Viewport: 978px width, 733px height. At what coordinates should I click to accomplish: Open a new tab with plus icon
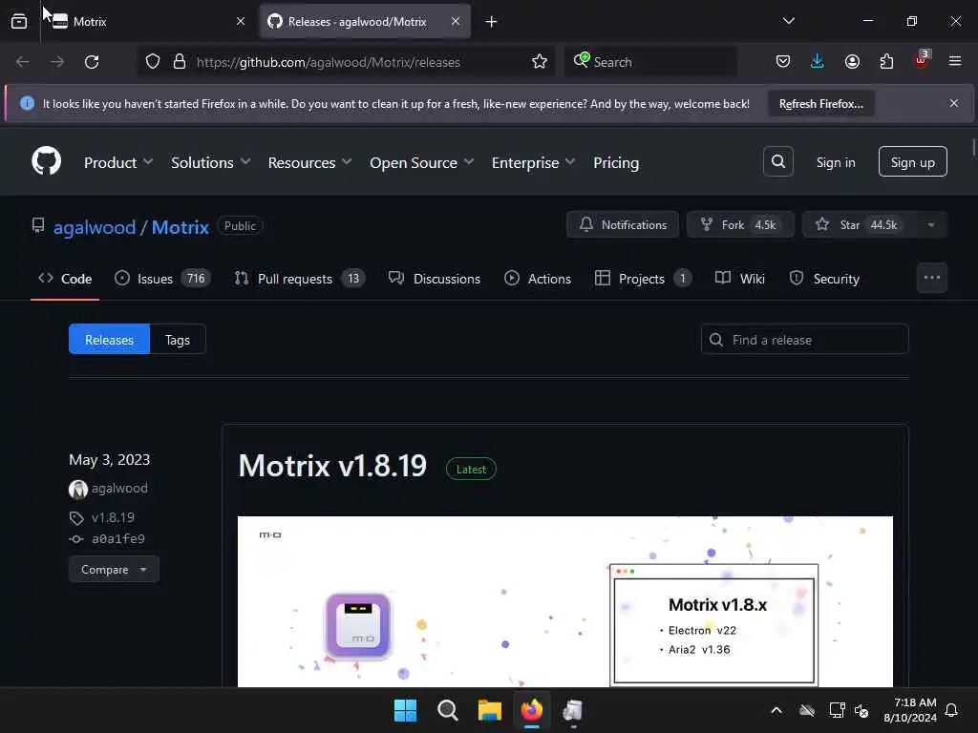coord(492,22)
